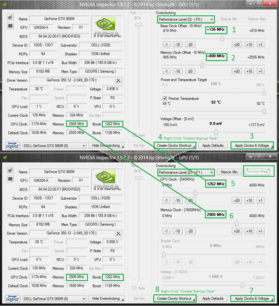Click Name field GeForce GTX 980M top window
The image size is (279, 306).
click(59, 19)
